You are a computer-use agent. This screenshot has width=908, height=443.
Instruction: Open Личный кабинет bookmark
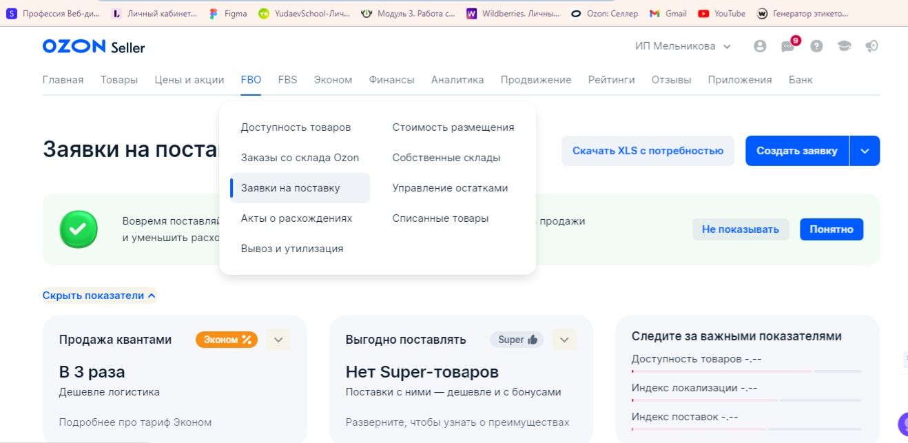pyautogui.click(x=155, y=13)
